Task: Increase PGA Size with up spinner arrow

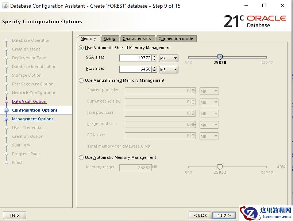Action: coord(154,68)
